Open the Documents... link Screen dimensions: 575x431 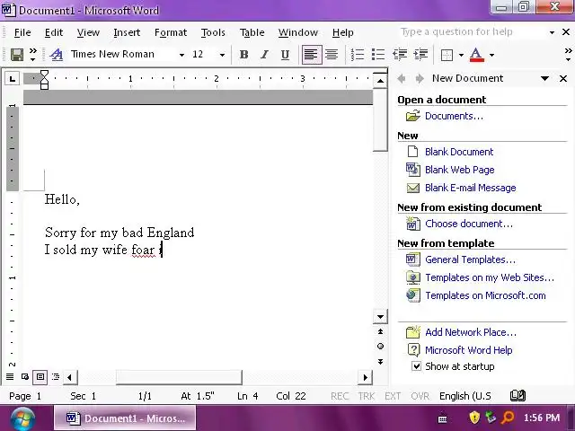(454, 116)
